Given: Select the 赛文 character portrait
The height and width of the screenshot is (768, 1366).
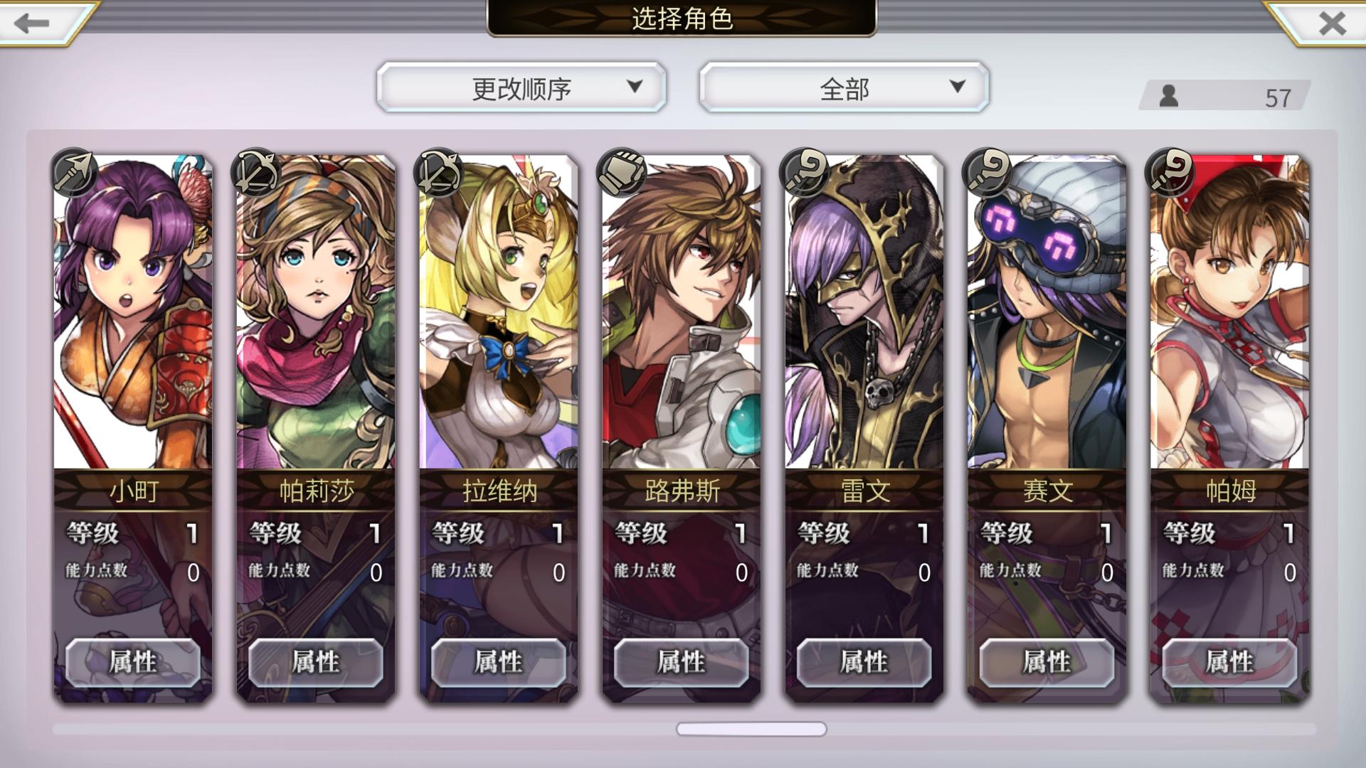Looking at the screenshot, I should [x=1047, y=313].
